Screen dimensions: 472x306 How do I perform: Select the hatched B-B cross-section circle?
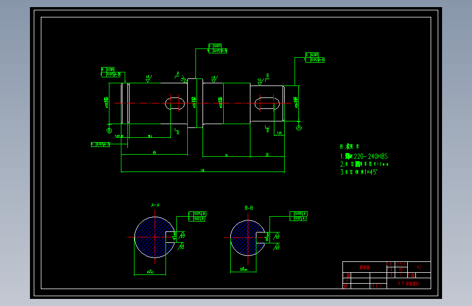point(248,238)
